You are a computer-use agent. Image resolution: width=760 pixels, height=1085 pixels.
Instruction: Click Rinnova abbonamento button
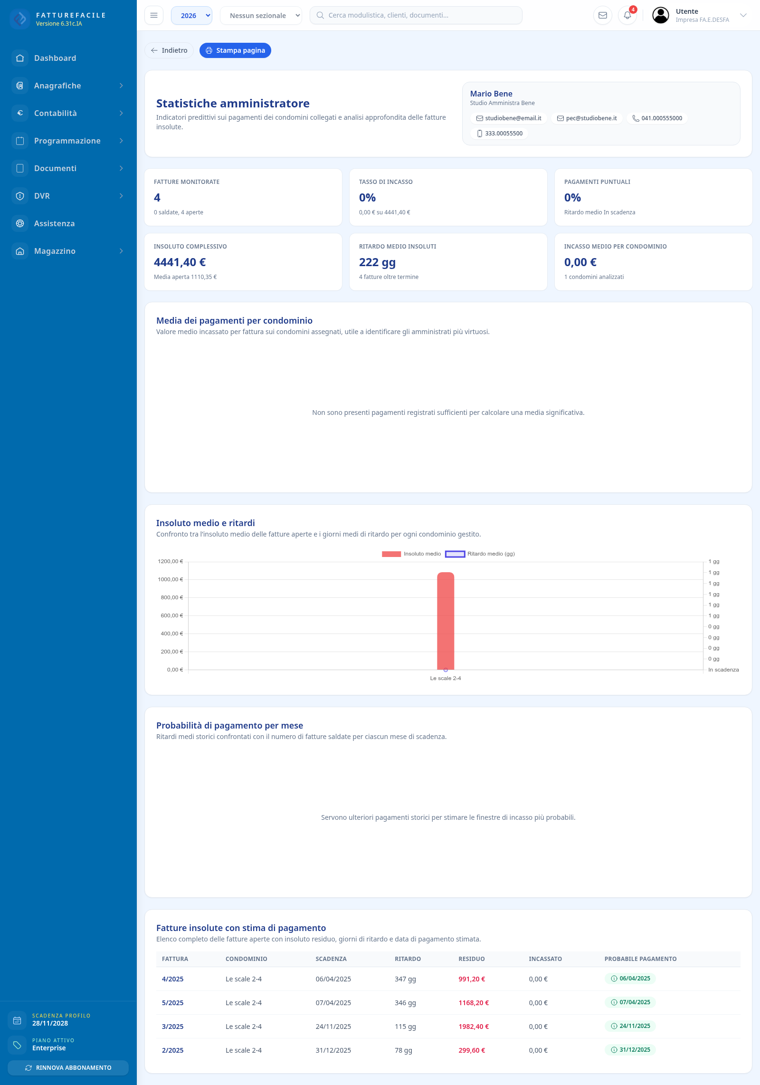68,1067
